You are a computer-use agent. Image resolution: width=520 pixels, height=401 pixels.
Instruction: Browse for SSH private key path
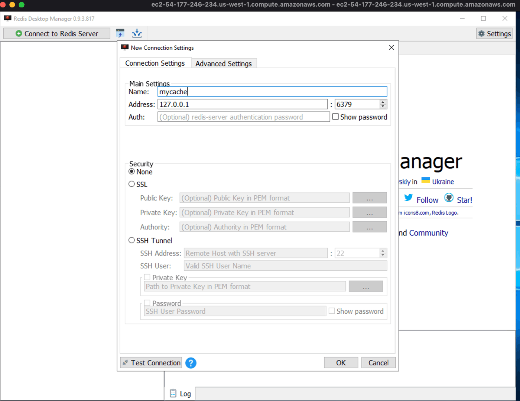[366, 286]
